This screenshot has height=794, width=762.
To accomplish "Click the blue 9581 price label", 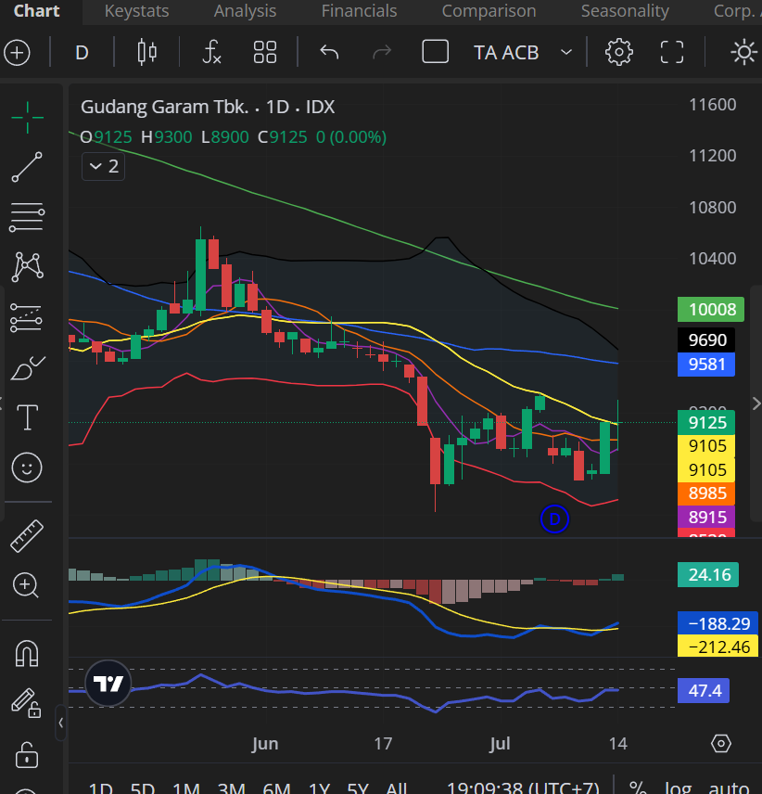I will [706, 365].
